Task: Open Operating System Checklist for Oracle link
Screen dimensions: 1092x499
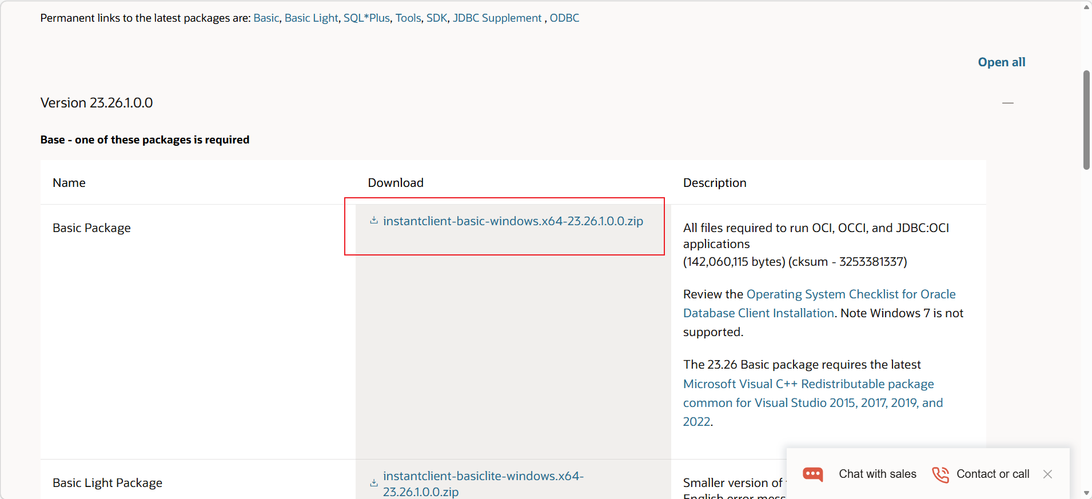Action: [819, 304]
